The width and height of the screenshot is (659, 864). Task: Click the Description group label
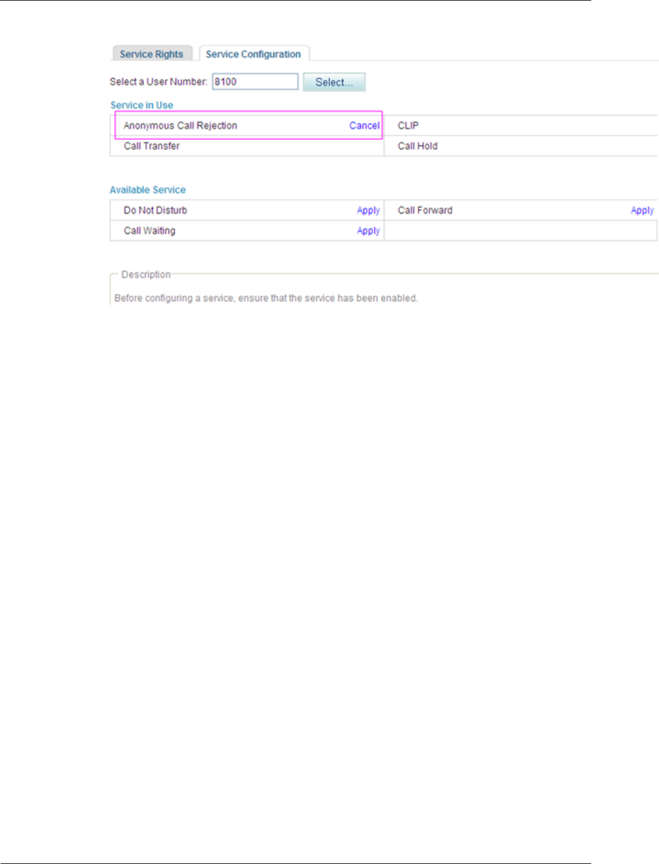[x=146, y=274]
